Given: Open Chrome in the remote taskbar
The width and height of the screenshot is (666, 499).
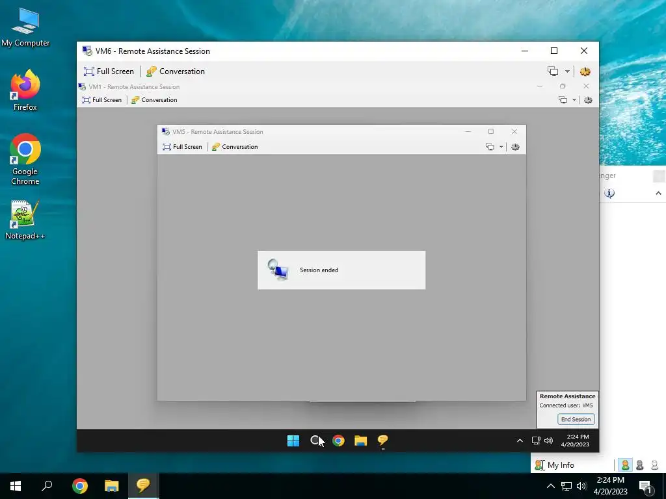Looking at the screenshot, I should 338,441.
